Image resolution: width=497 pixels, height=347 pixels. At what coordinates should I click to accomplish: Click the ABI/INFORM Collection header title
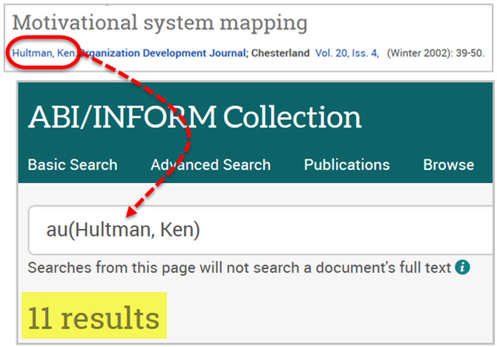(x=194, y=117)
